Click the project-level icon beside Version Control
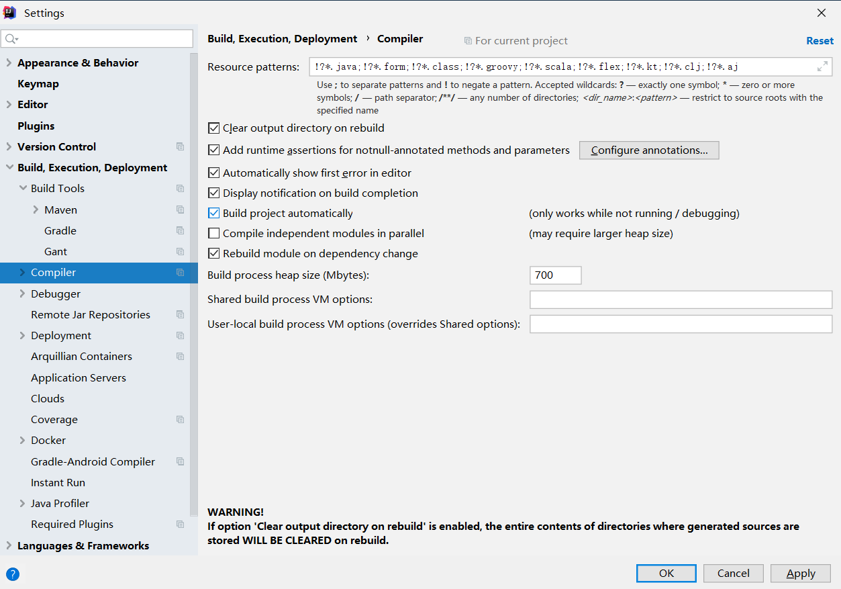 tap(180, 146)
